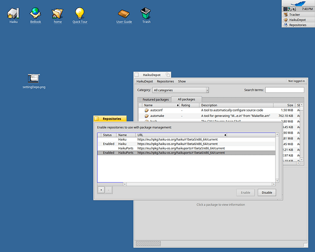Click Repositories list scroll down arrow

pos(277,181)
